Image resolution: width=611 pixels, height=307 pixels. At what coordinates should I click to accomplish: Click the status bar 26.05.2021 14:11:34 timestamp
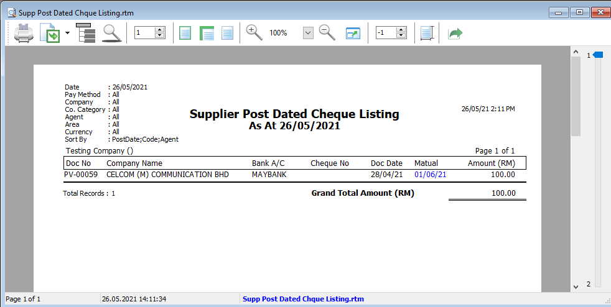point(134,299)
